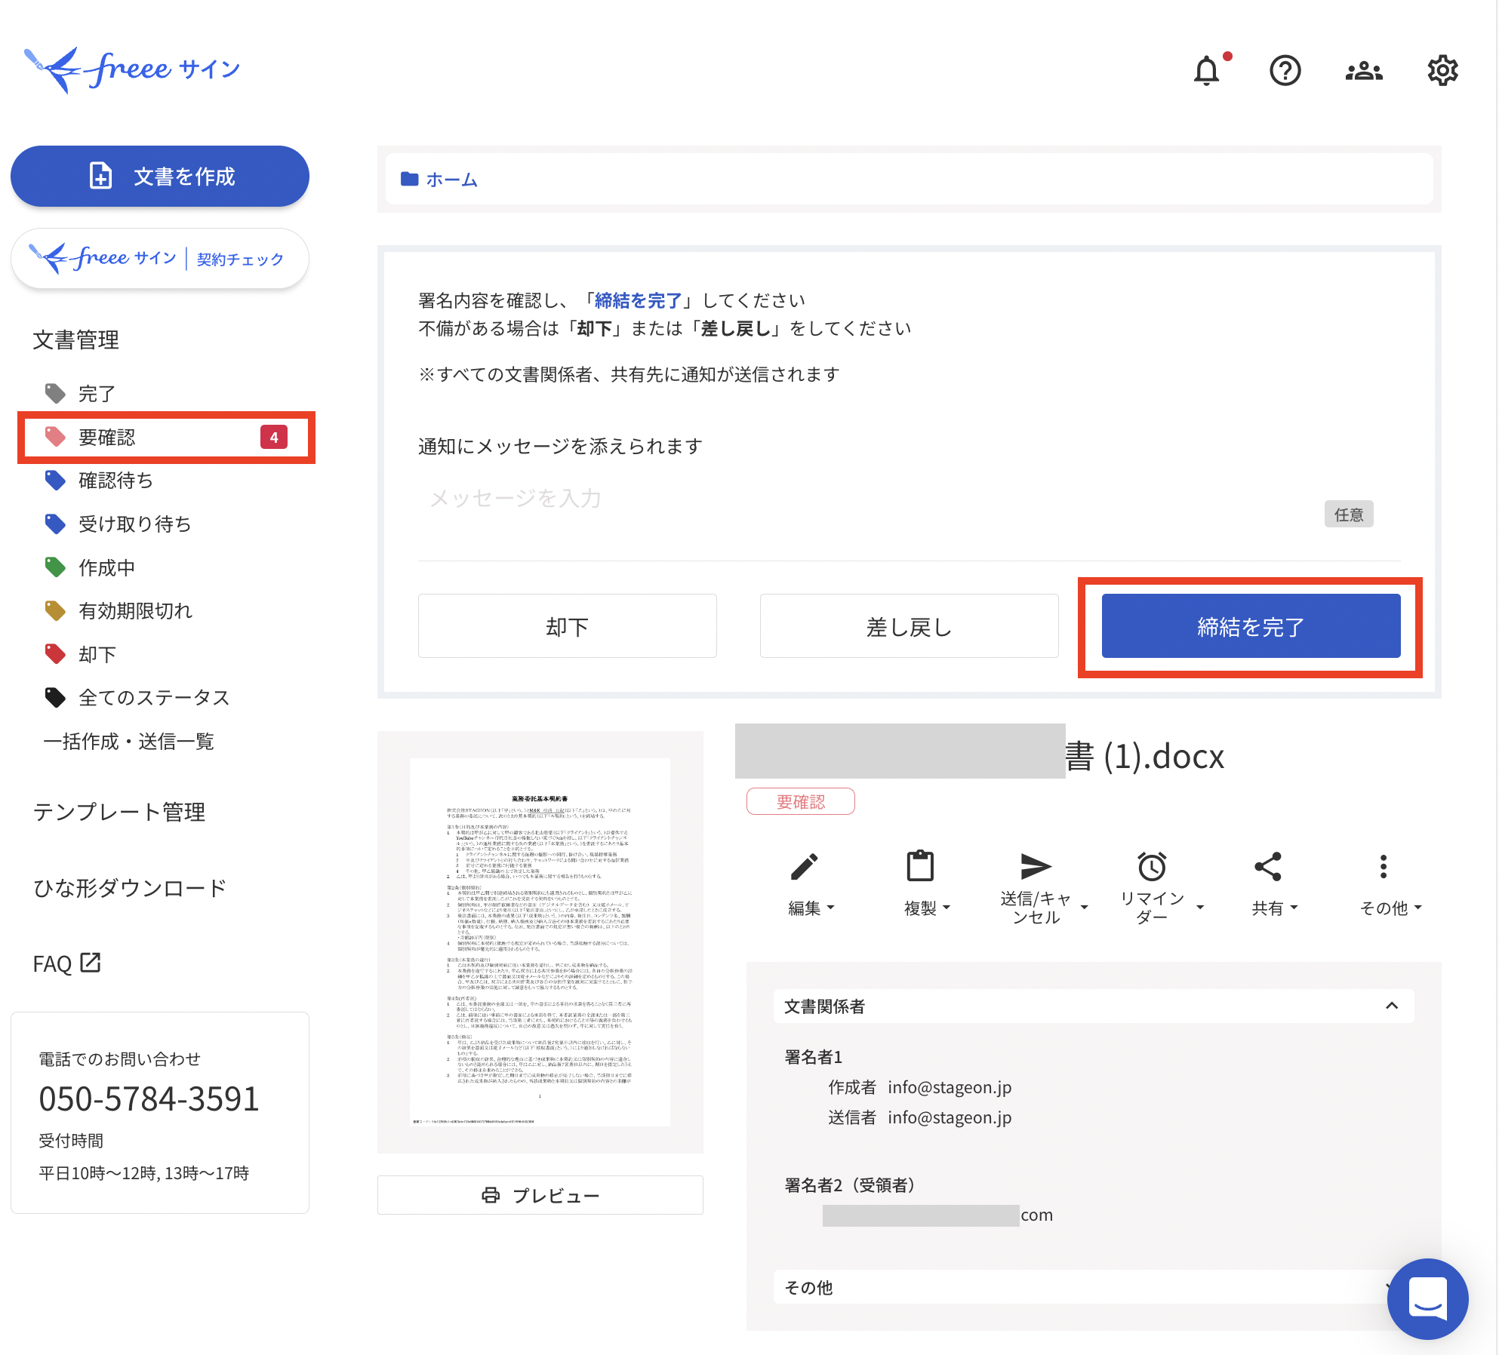Click the 共有 share icon
This screenshot has height=1355, width=1499.
coord(1267,868)
